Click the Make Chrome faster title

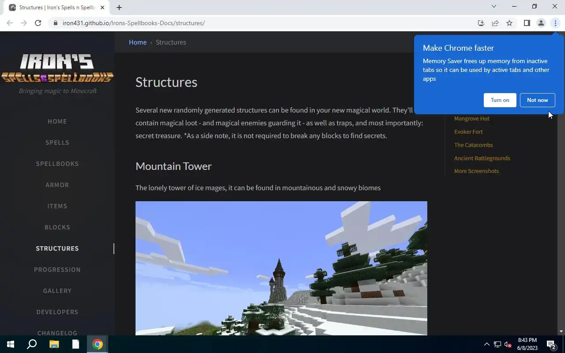click(x=458, y=48)
